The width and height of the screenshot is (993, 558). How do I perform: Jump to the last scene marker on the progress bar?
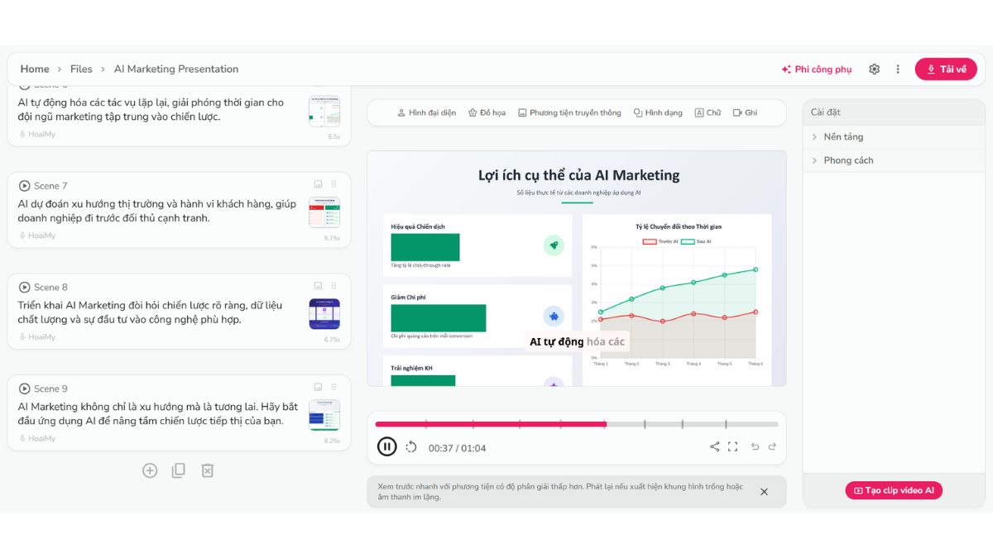[726, 424]
